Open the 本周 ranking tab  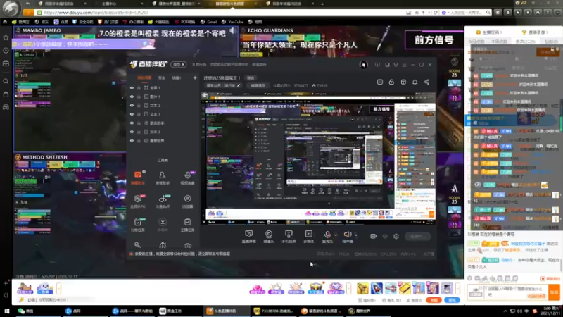coord(499,42)
